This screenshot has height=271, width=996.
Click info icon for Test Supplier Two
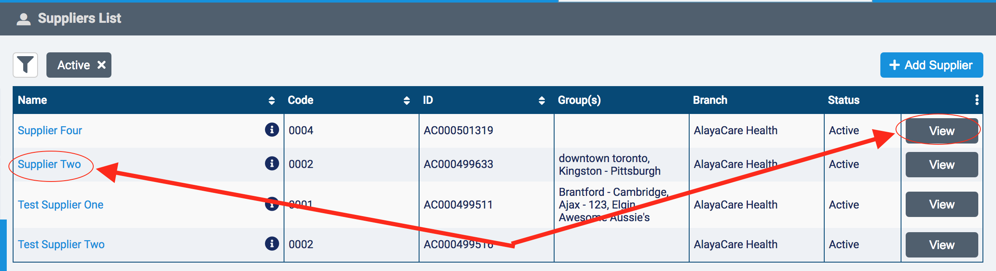tap(272, 243)
